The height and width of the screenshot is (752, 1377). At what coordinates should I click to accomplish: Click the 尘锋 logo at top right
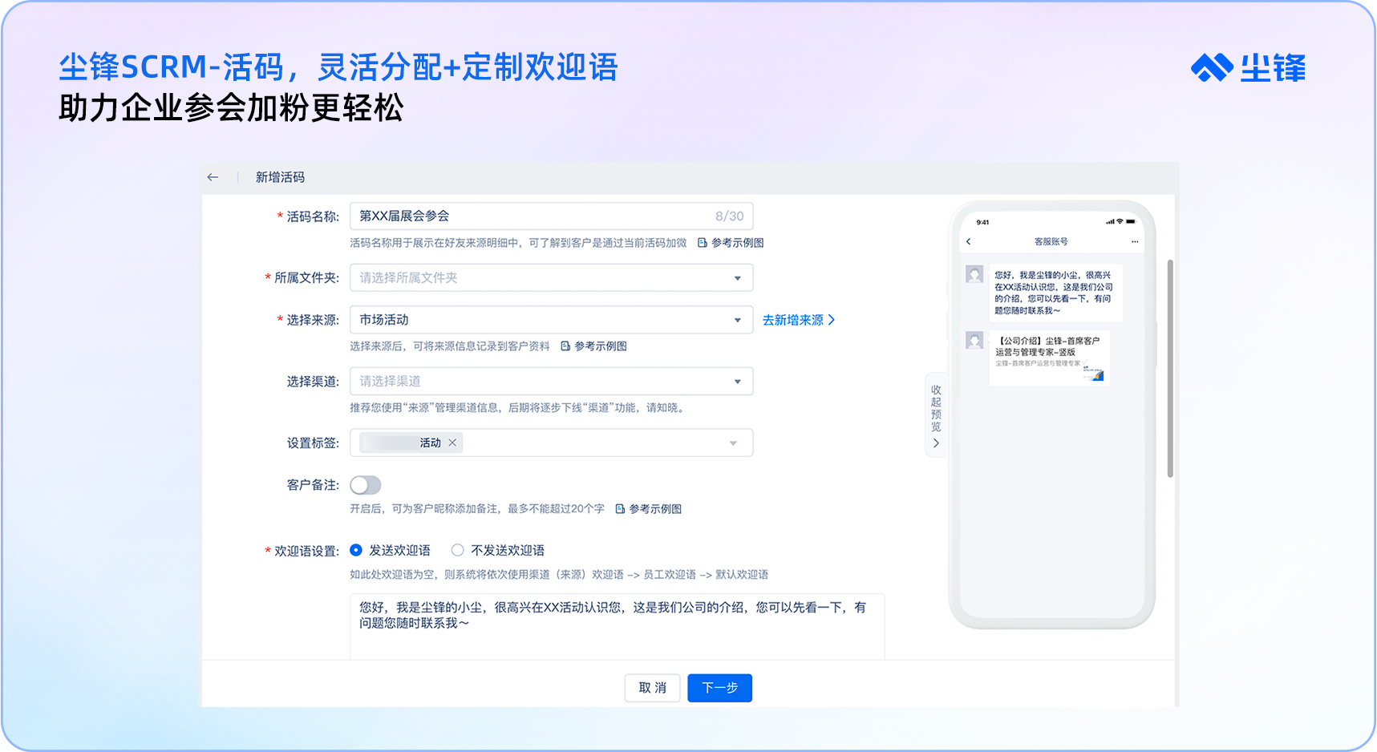click(x=1248, y=68)
